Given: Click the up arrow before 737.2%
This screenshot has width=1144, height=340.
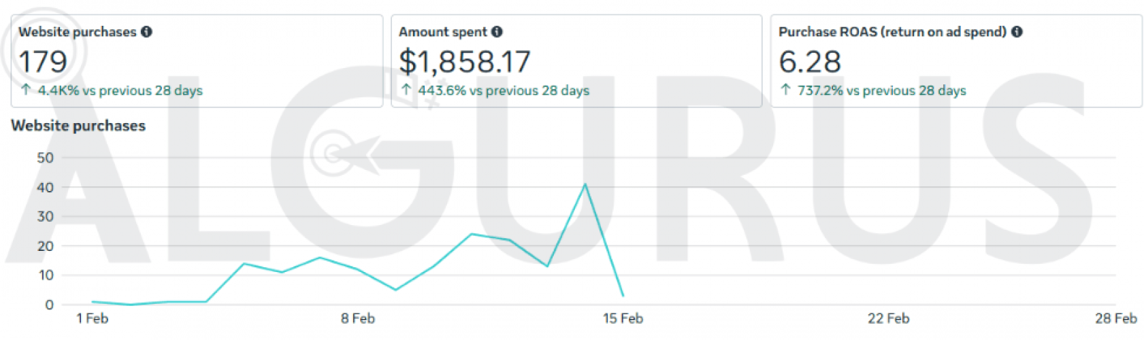Looking at the screenshot, I should 785,90.
